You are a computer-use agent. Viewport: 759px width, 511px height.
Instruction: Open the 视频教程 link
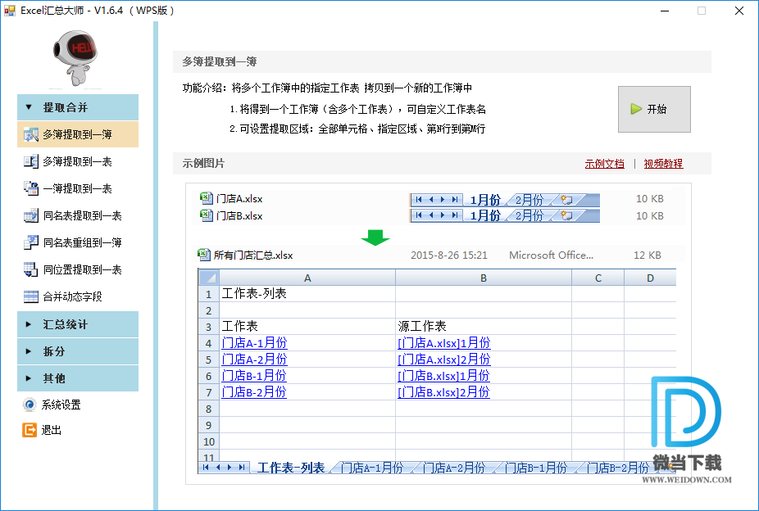(663, 164)
